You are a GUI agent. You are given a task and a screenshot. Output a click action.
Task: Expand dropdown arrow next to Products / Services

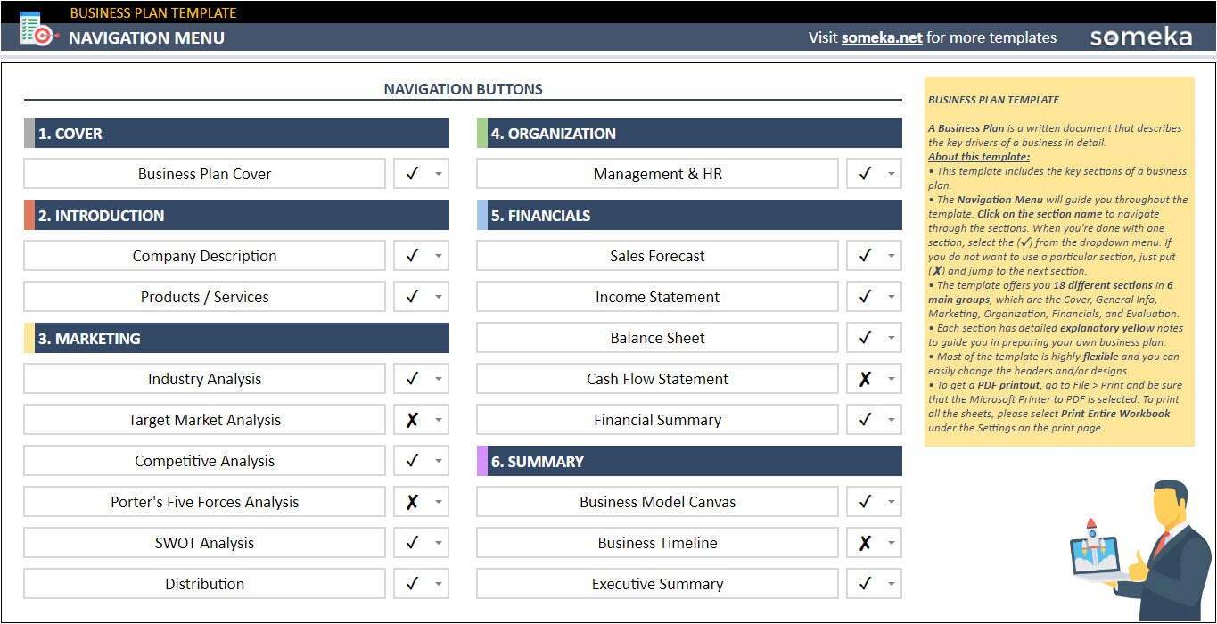coord(438,298)
